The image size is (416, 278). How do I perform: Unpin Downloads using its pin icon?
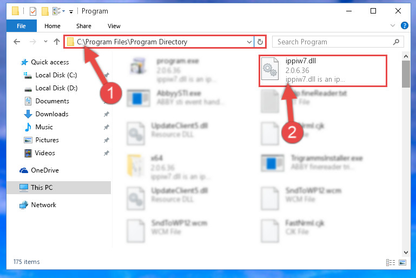click(x=107, y=114)
